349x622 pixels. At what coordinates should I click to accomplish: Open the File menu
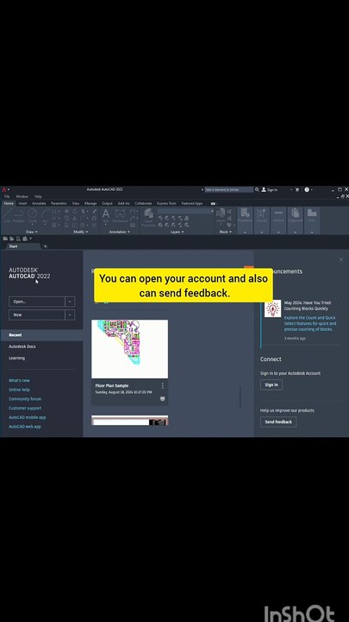click(x=7, y=196)
